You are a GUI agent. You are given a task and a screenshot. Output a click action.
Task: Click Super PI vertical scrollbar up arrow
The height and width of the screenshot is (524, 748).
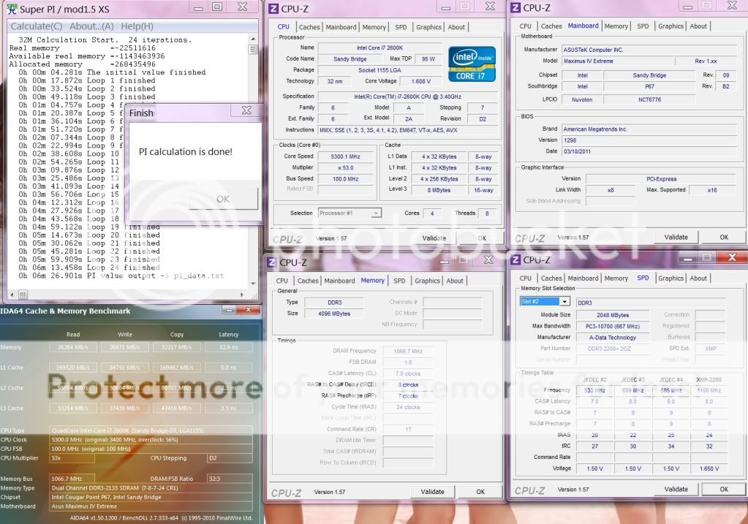[253, 39]
